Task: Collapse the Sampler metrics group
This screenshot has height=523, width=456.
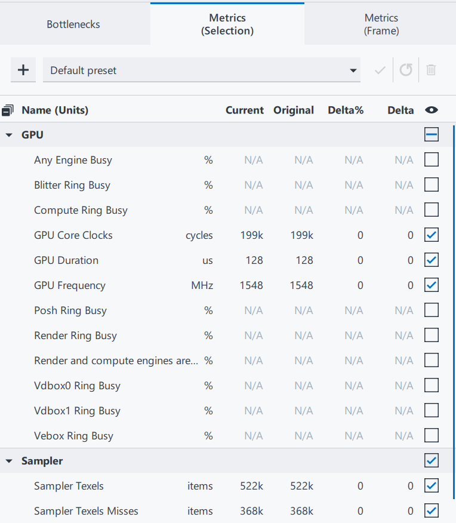Action: [x=9, y=460]
